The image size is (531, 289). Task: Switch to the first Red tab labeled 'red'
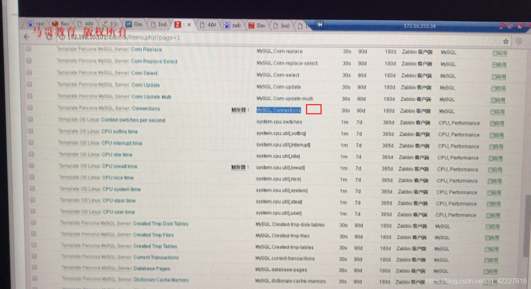[x=36, y=24]
